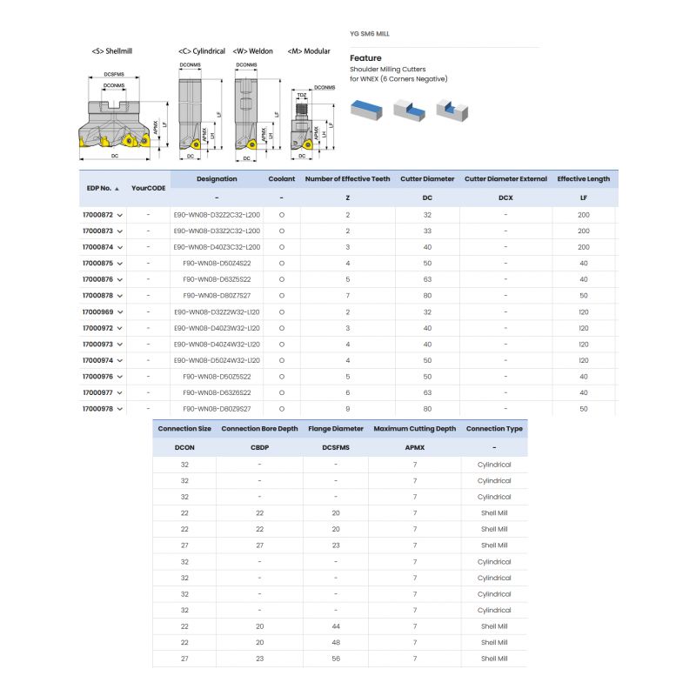
Task: Sort by EDP No. column arrow
Action: [x=117, y=188]
